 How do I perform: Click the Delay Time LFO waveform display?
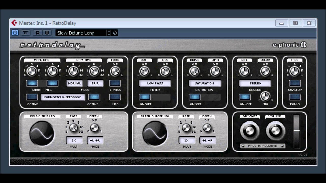[42, 133]
